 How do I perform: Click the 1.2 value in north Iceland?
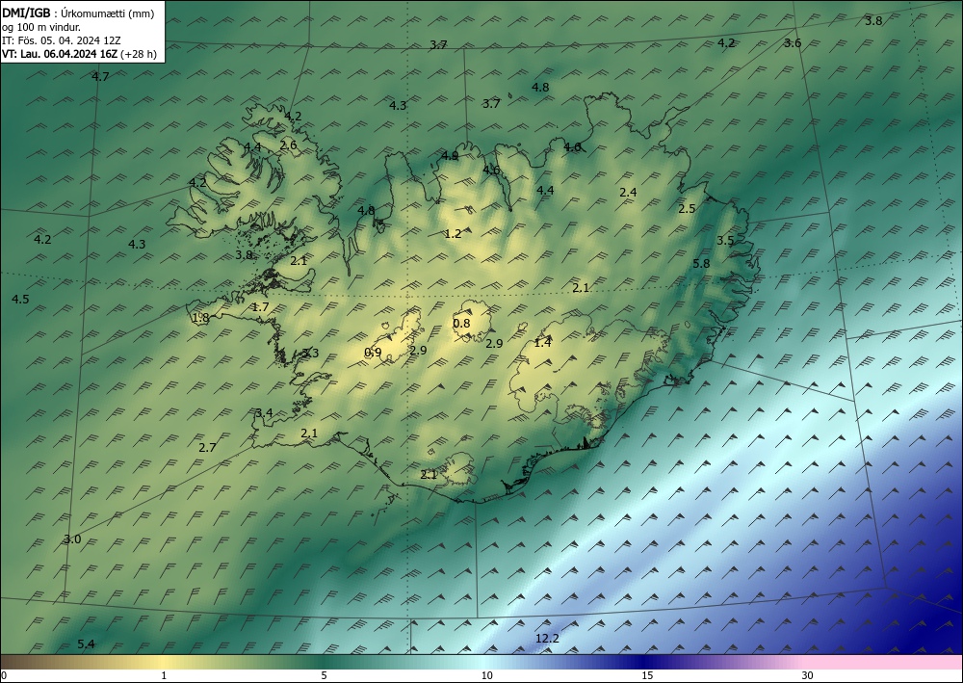(x=453, y=233)
